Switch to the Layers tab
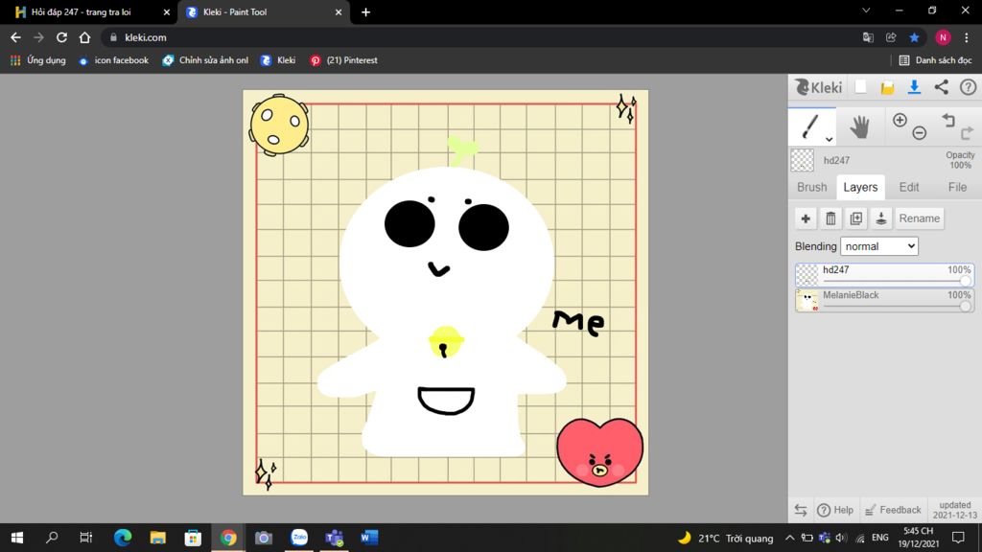The height and width of the screenshot is (552, 982). click(x=860, y=187)
